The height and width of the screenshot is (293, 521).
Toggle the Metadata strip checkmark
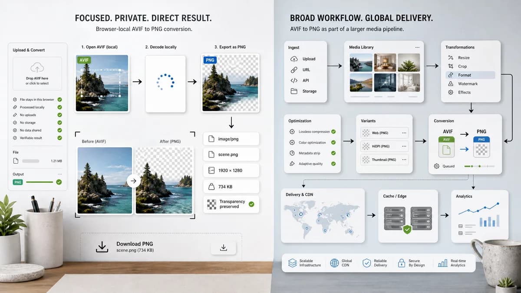[333, 153]
